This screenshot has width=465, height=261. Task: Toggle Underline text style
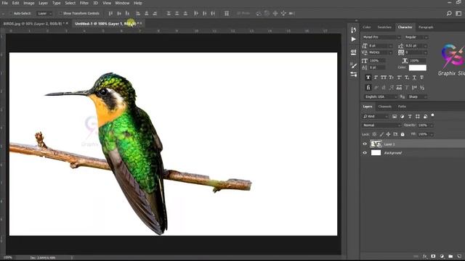tap(414, 78)
